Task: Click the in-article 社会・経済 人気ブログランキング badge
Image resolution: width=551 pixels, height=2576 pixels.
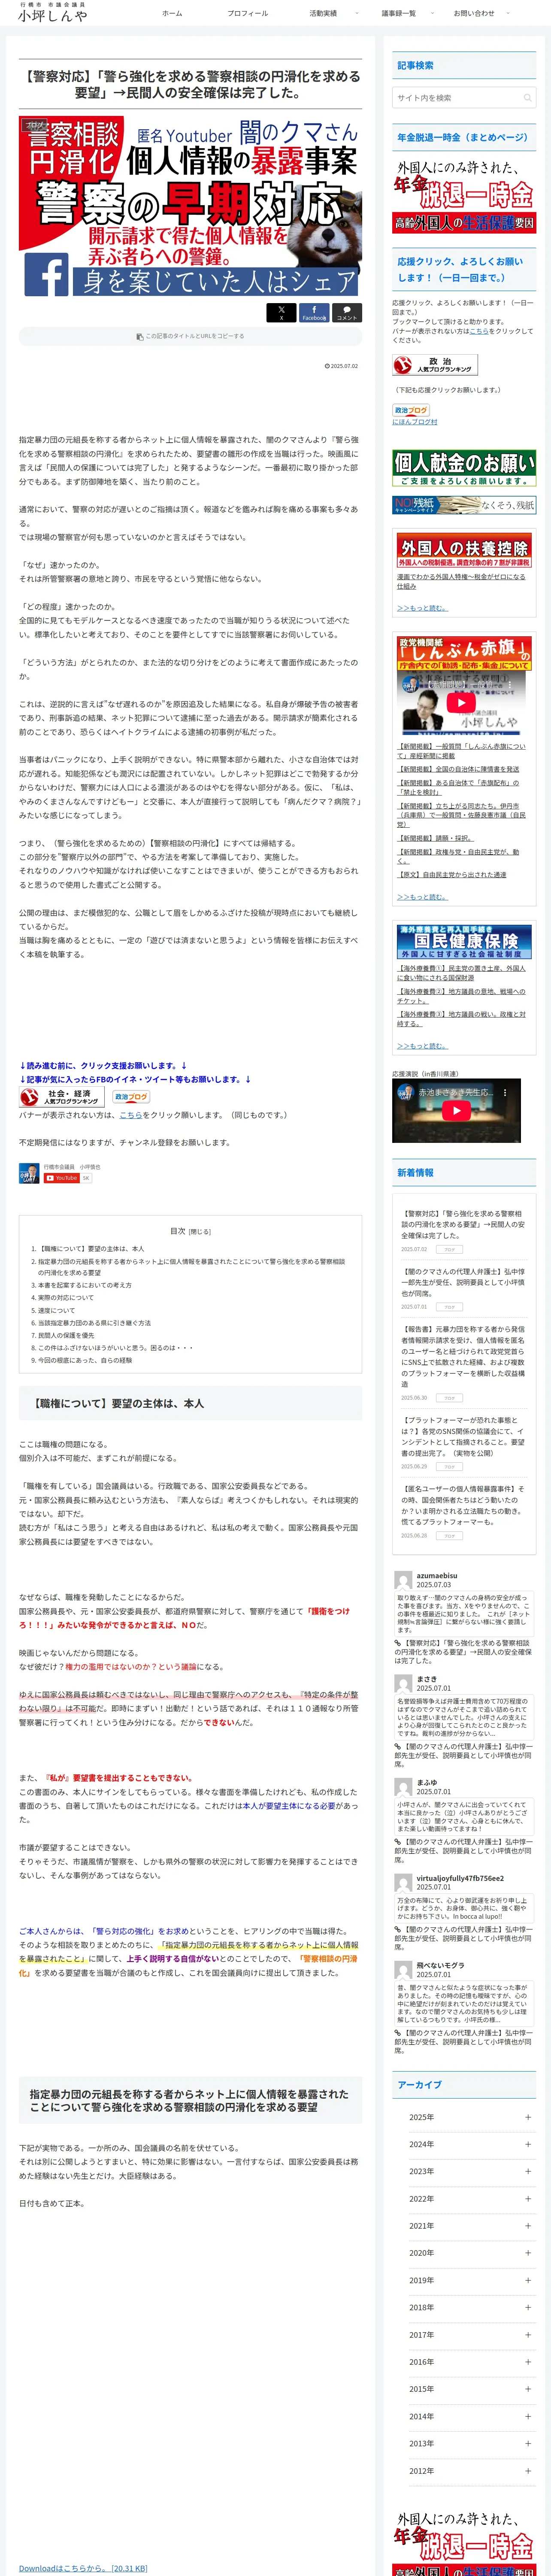Action: 62,1097
